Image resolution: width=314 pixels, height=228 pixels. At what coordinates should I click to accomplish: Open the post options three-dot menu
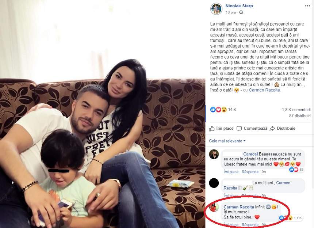click(x=307, y=6)
